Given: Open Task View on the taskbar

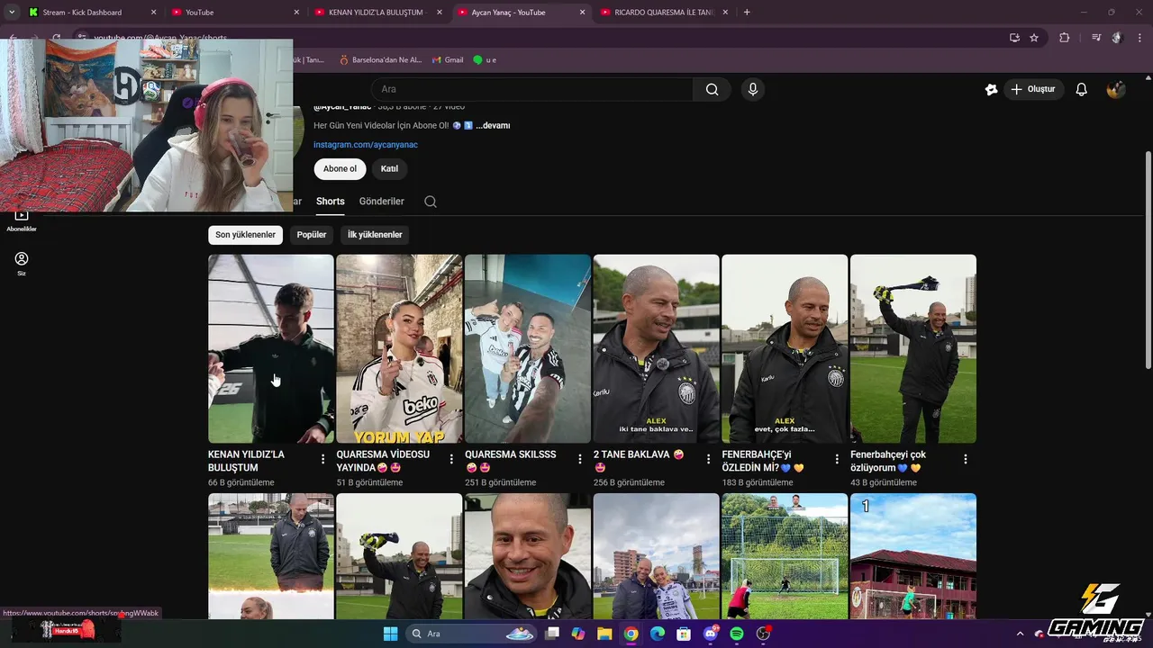Looking at the screenshot, I should pos(552,634).
